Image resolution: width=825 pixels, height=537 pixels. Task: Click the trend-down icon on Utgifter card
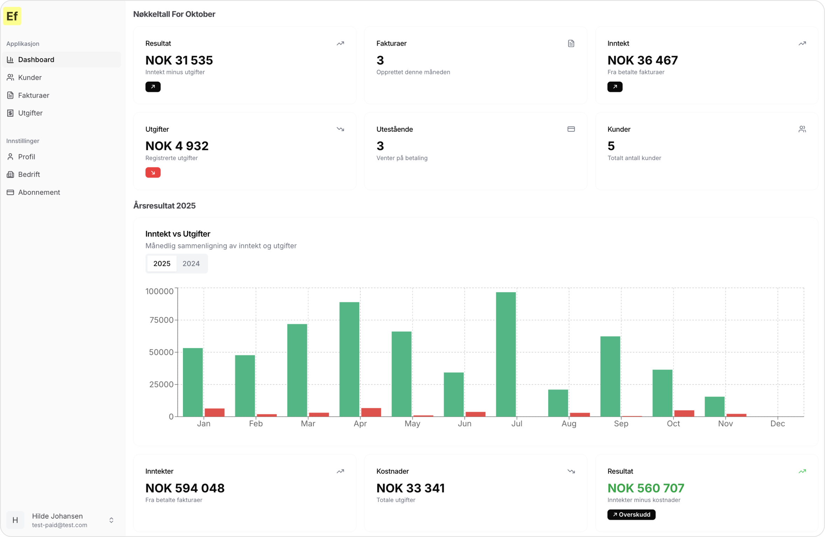(x=340, y=129)
